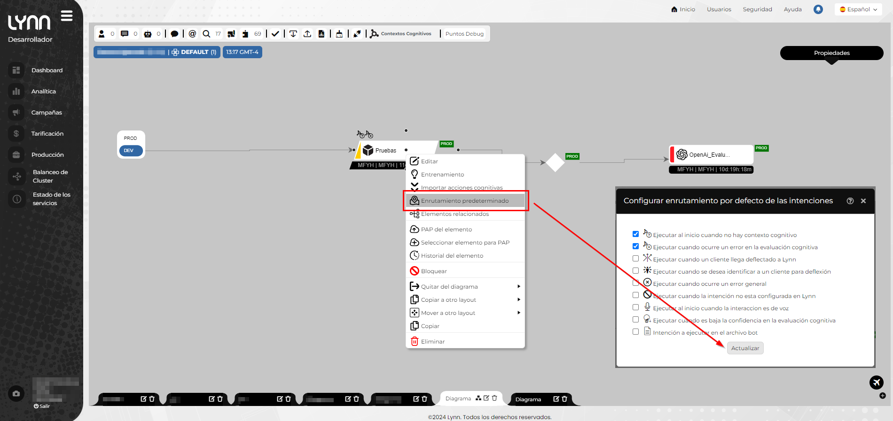Expand the 'Mover a otro layout' submenu
Screen dimensions: 893x421
coord(518,313)
